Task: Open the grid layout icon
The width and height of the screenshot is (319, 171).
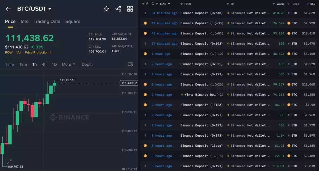Action: (130, 9)
